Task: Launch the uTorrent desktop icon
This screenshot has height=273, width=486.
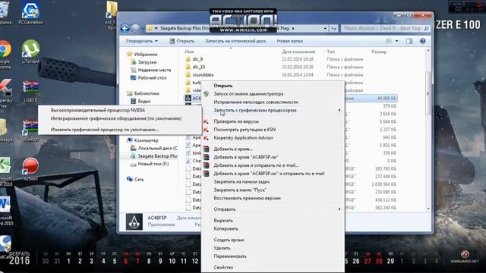Action: click(30, 52)
